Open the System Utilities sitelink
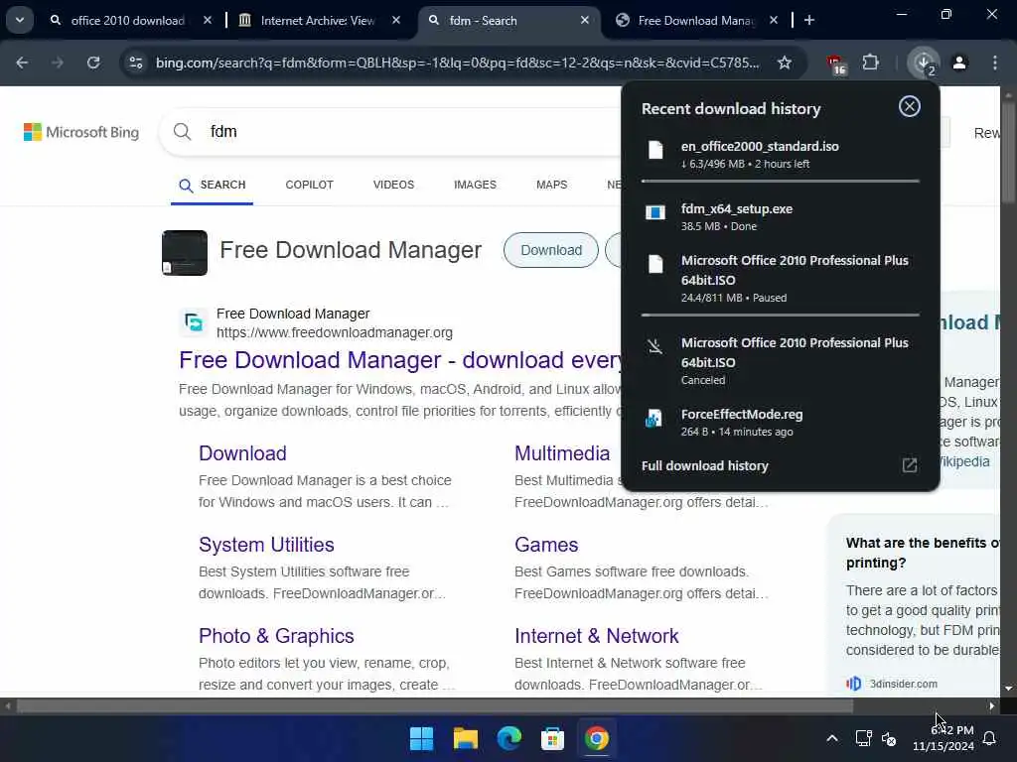 (x=266, y=545)
